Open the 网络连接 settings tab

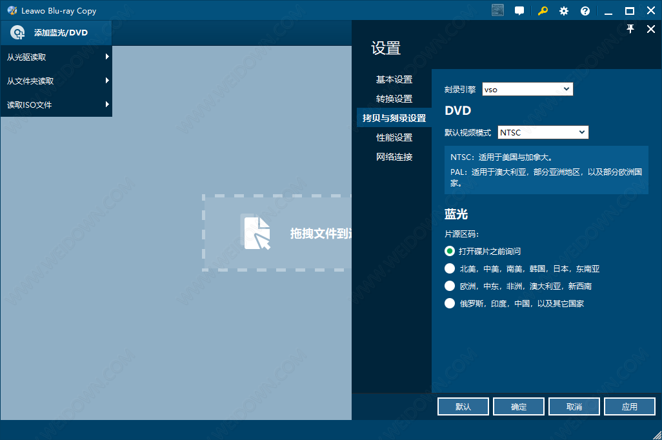tap(394, 157)
